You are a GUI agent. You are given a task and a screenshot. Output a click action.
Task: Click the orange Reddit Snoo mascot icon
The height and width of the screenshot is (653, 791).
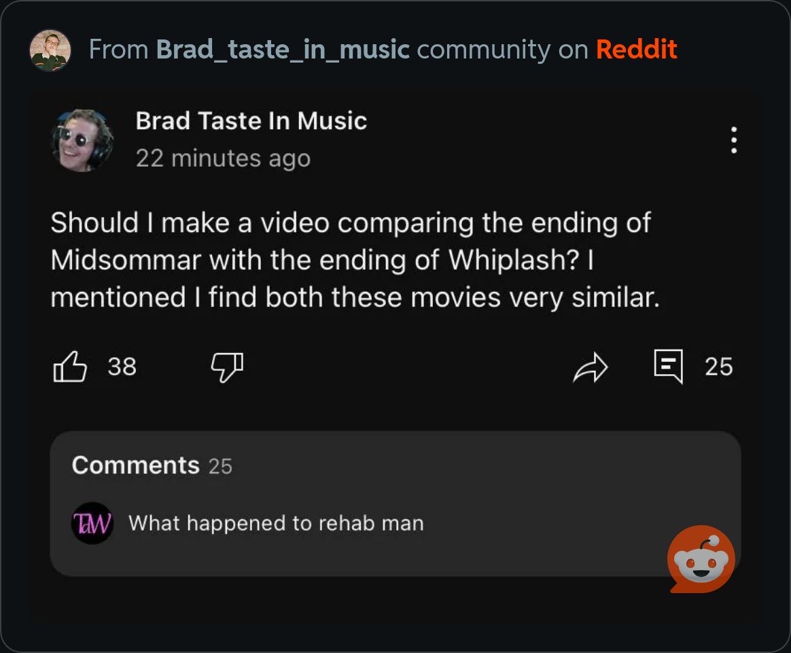tap(701, 559)
